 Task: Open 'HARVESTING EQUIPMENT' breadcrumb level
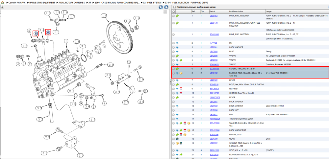pos(42,3)
